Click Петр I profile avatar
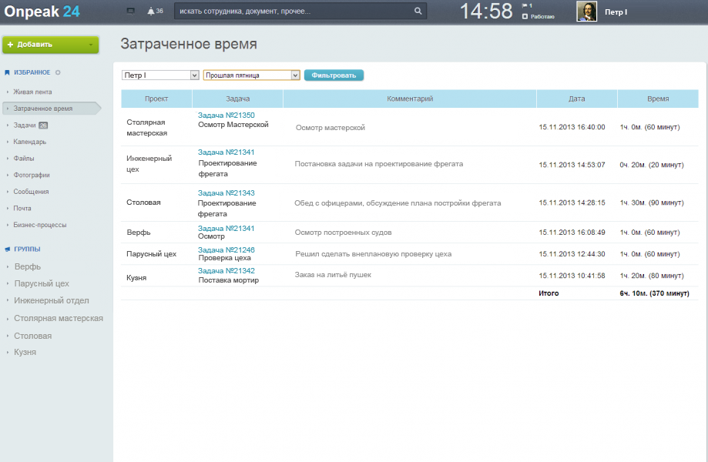This screenshot has height=462, width=708. pos(587,12)
